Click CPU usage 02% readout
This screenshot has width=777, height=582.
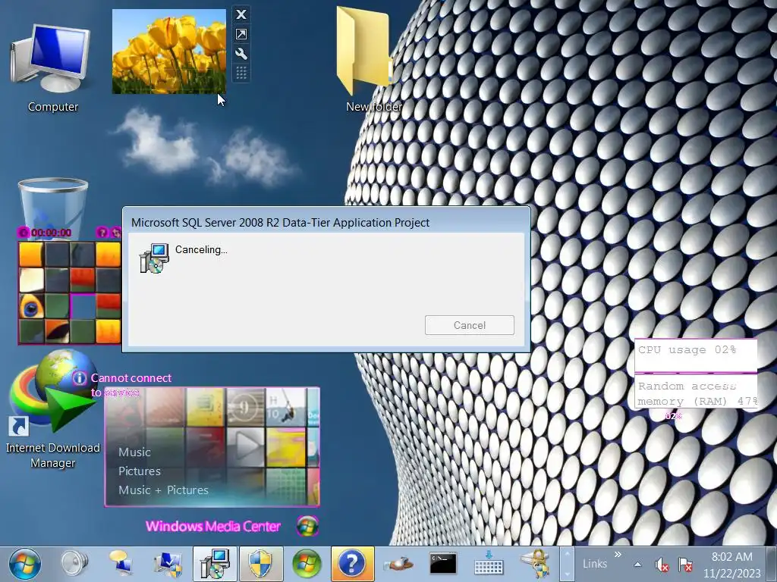(x=696, y=355)
